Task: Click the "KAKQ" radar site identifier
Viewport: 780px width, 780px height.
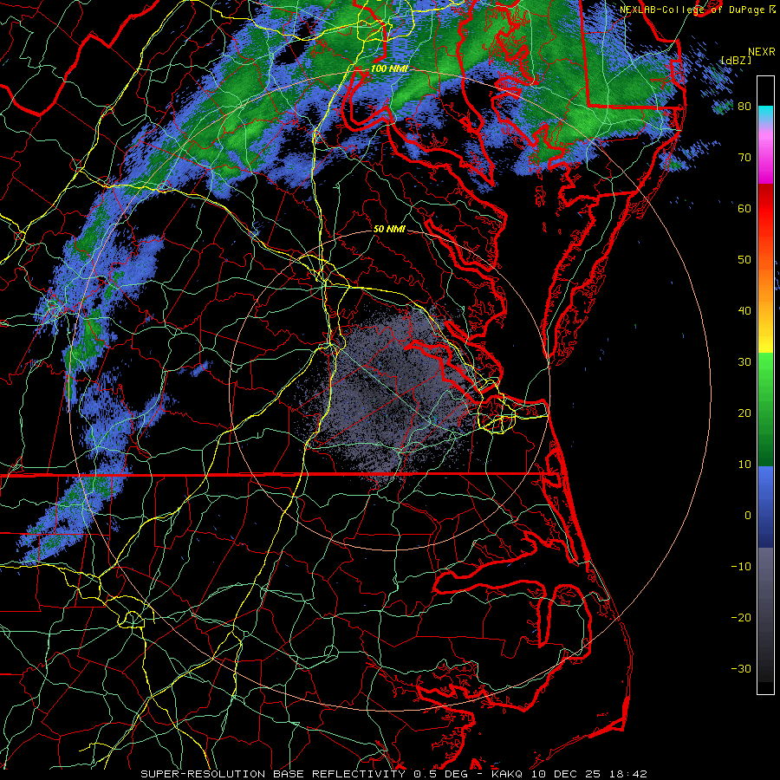Action: pyautogui.click(x=507, y=774)
